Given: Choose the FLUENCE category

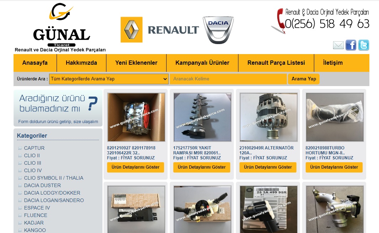Looking at the screenshot, I should [36, 215].
